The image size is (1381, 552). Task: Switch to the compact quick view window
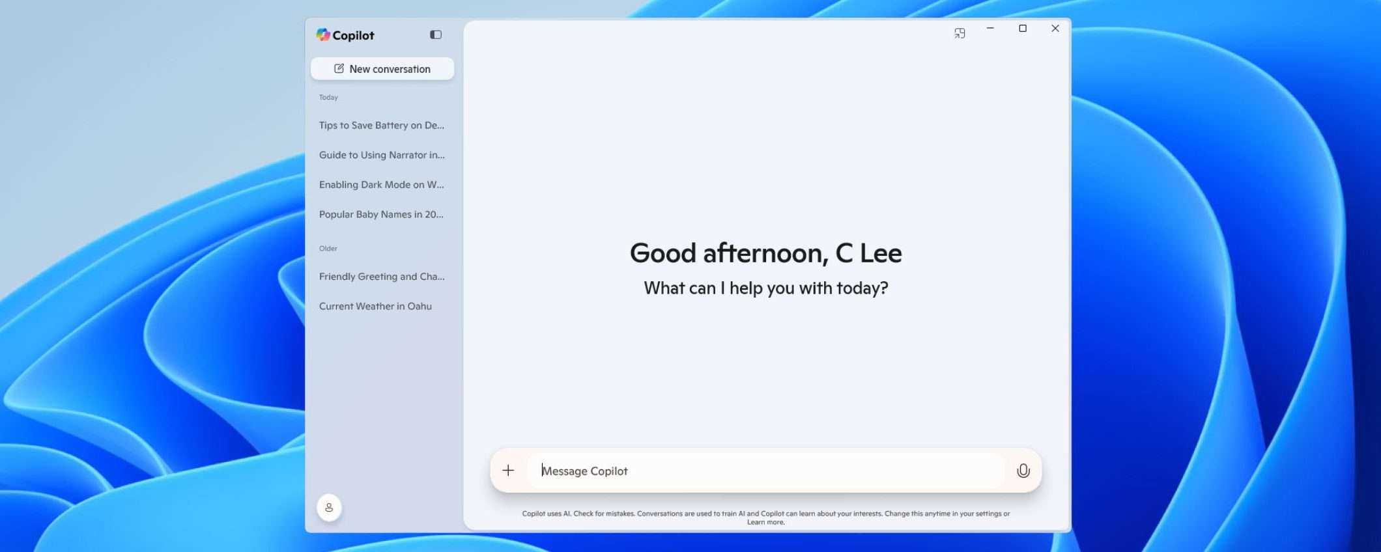(x=960, y=33)
